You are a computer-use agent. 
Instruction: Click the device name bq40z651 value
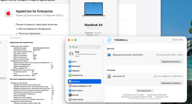coord(37,50)
